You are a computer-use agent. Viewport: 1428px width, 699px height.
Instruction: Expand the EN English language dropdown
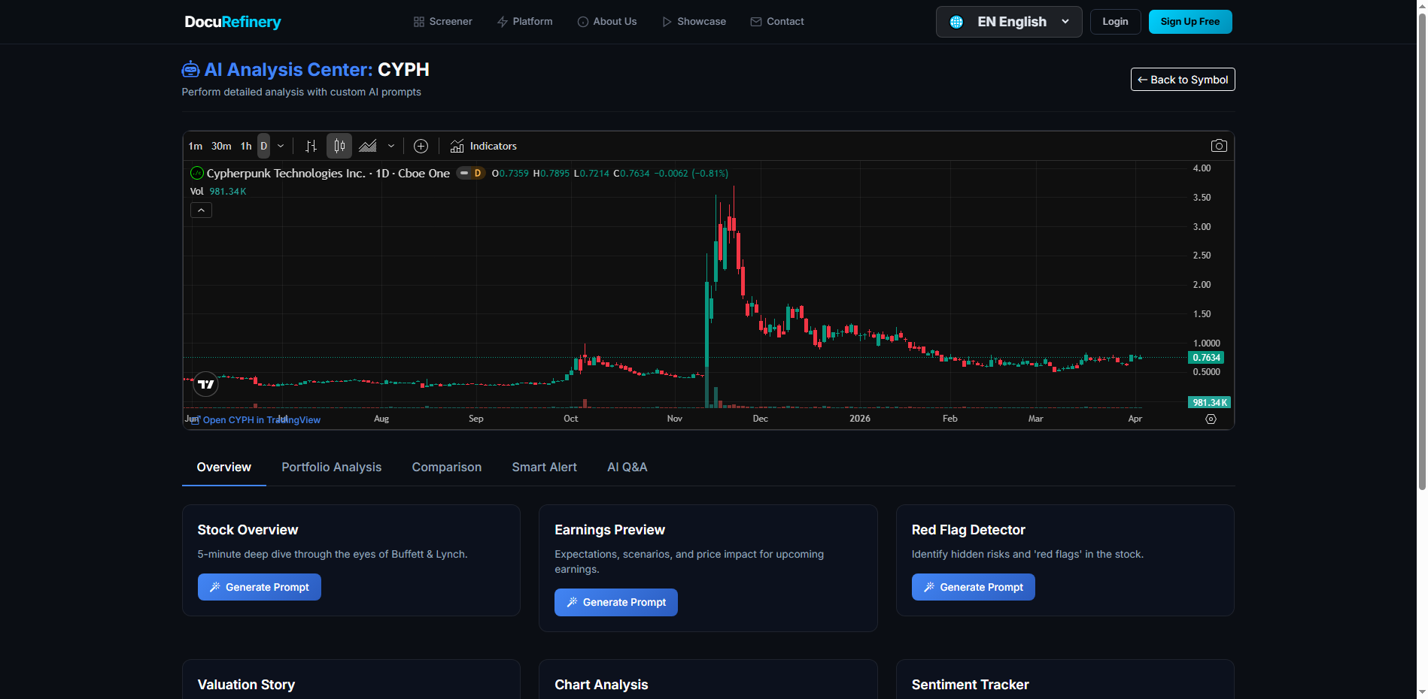(x=1009, y=22)
